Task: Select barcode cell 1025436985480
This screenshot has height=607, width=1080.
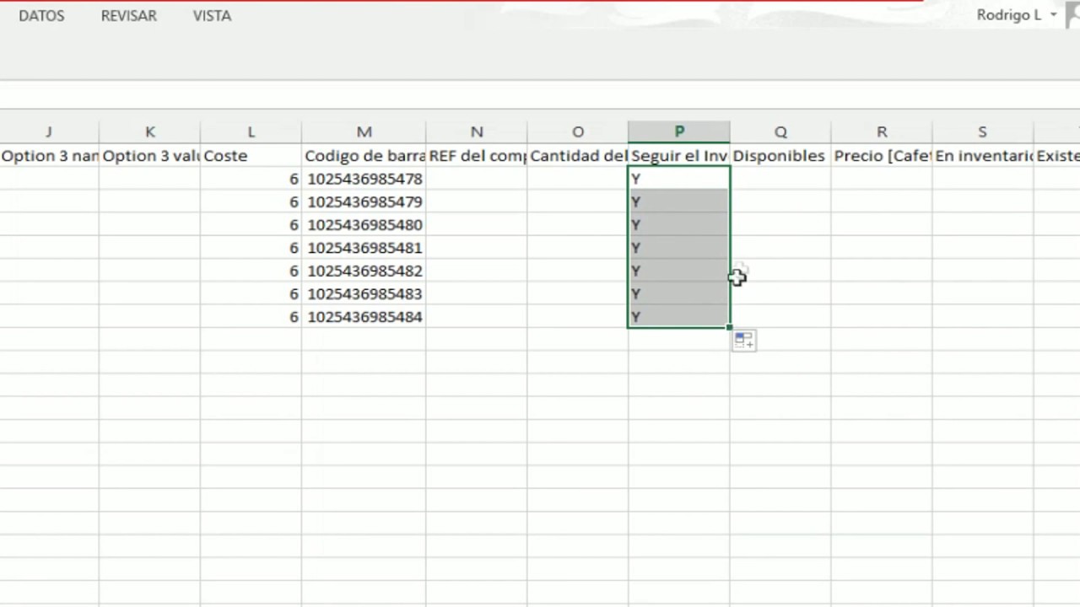Action: pos(364,225)
